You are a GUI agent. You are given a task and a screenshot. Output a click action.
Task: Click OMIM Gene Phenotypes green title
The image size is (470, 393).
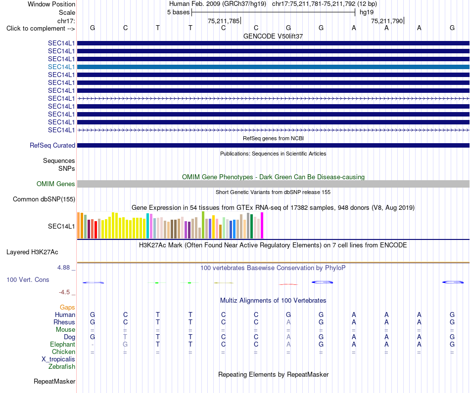pos(273,177)
